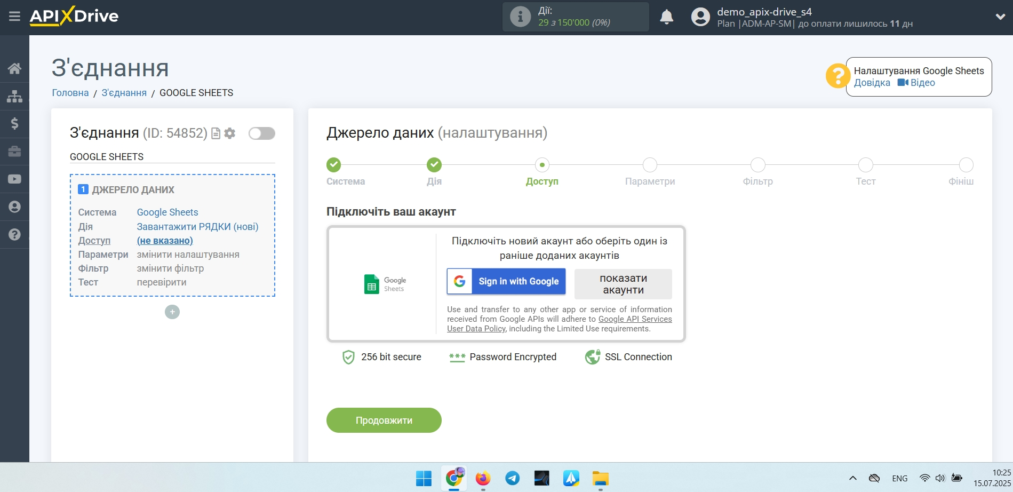Click the yellow question mark help icon

click(x=837, y=76)
